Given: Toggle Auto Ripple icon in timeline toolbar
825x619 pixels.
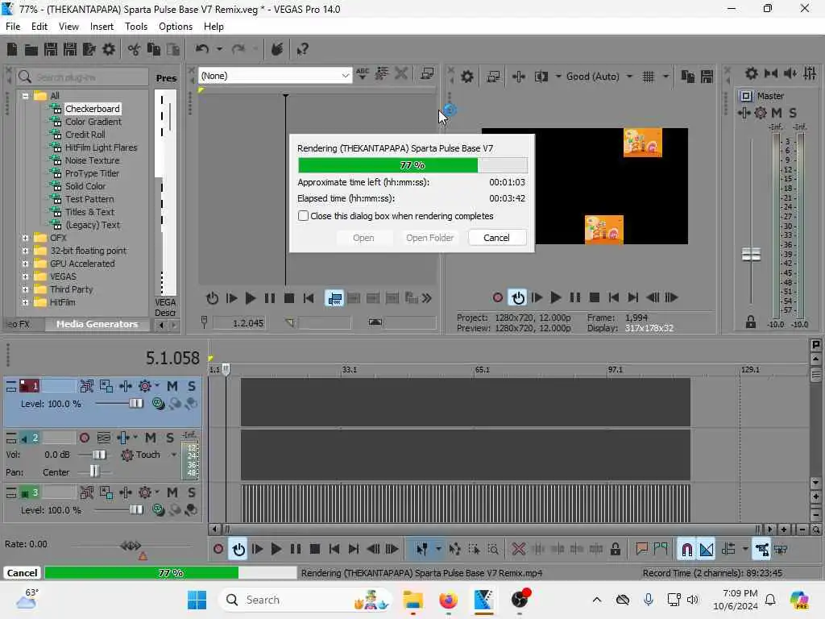Looking at the screenshot, I should [x=728, y=550].
